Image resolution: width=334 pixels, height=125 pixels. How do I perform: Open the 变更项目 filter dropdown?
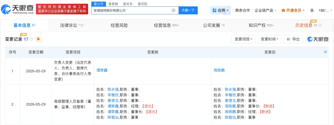[x=243, y=39]
